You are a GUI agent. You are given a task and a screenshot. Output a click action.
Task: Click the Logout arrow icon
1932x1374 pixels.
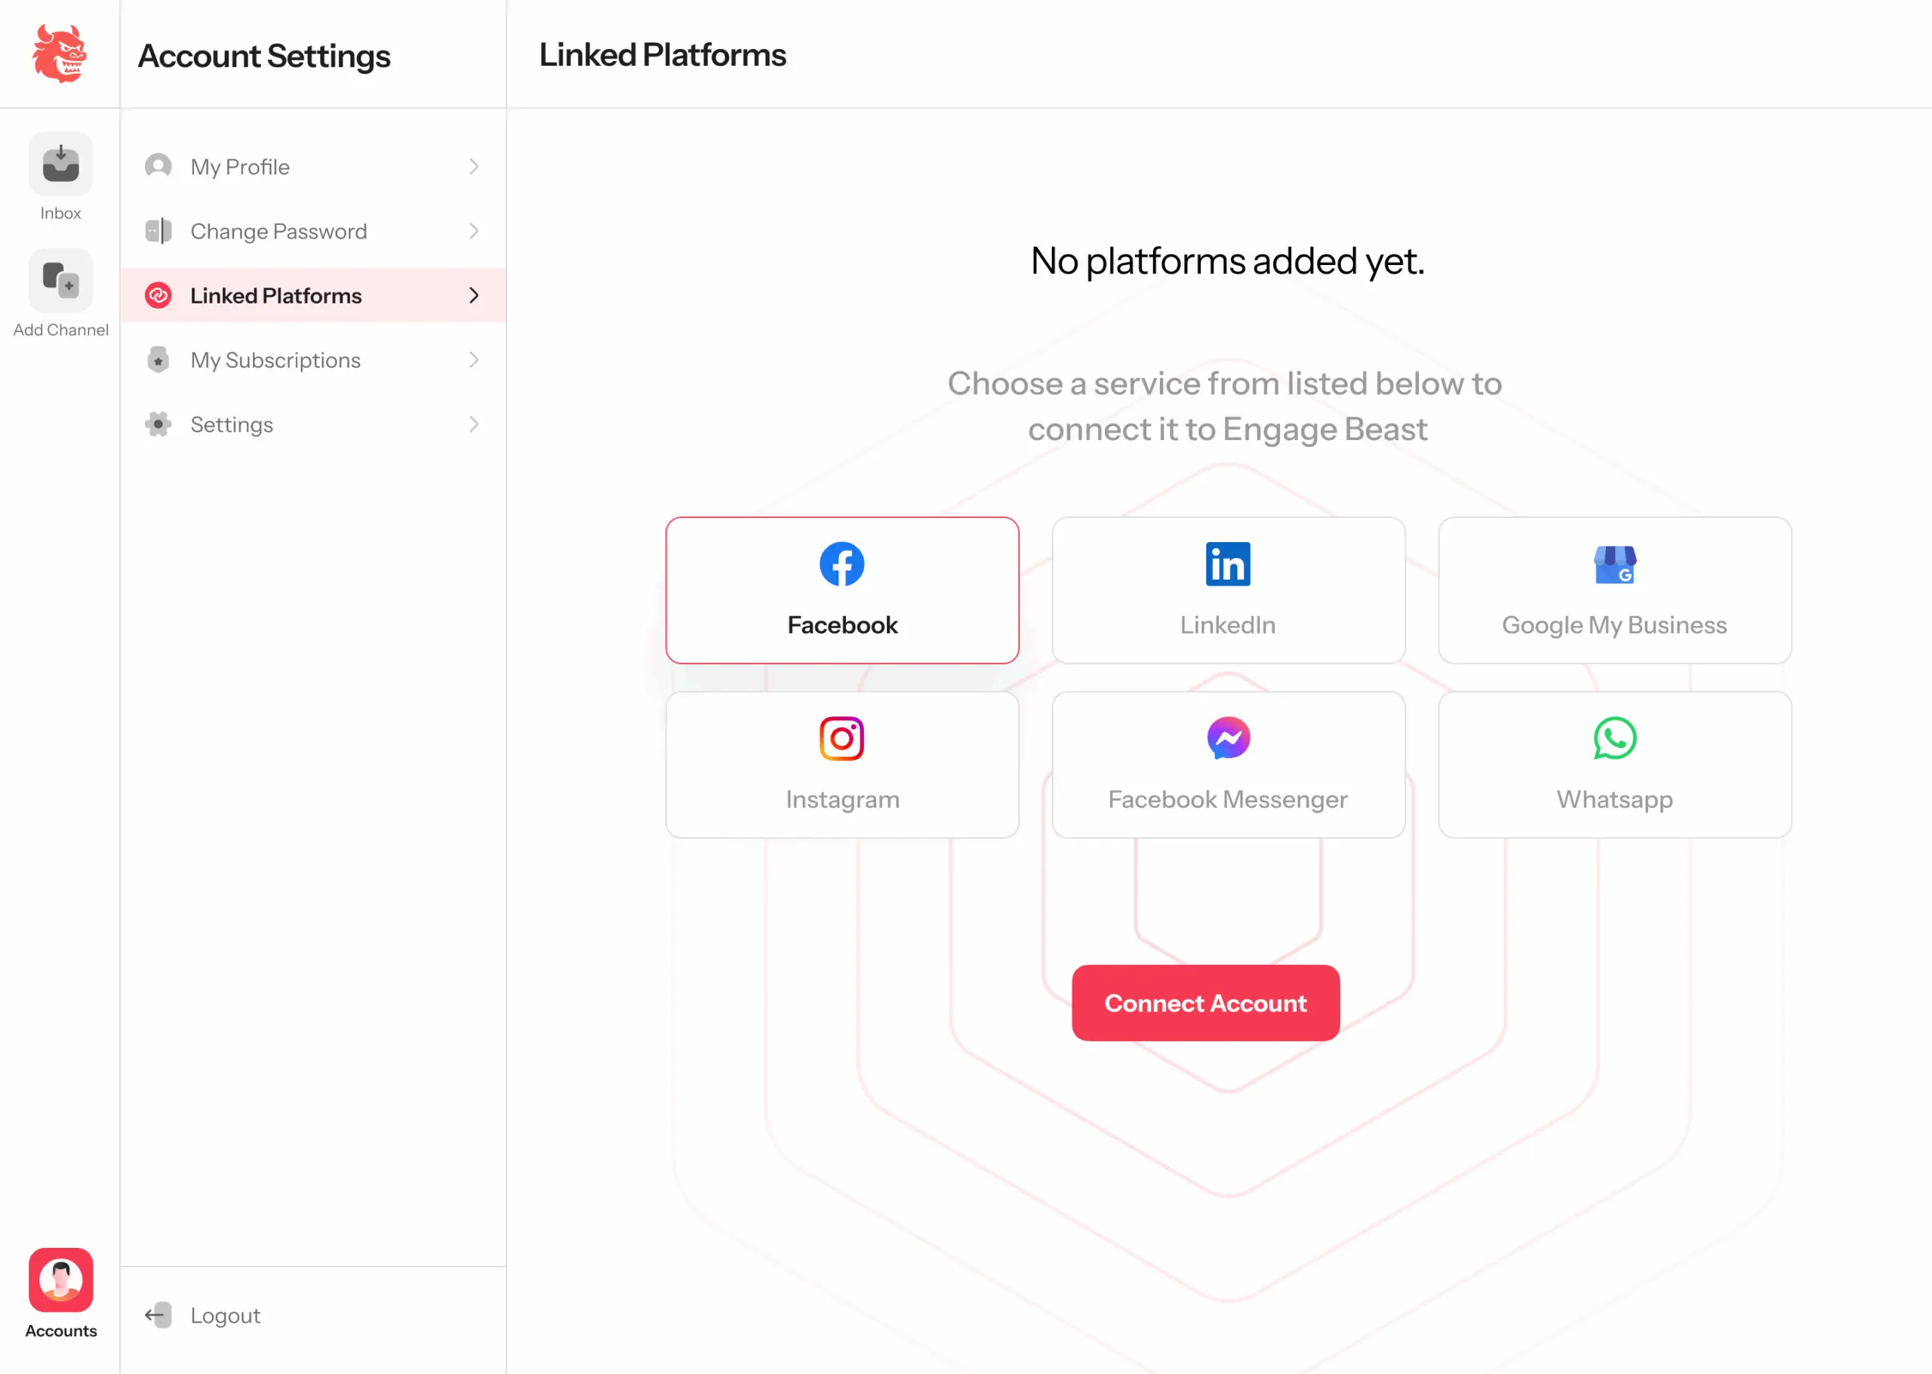pyautogui.click(x=158, y=1315)
